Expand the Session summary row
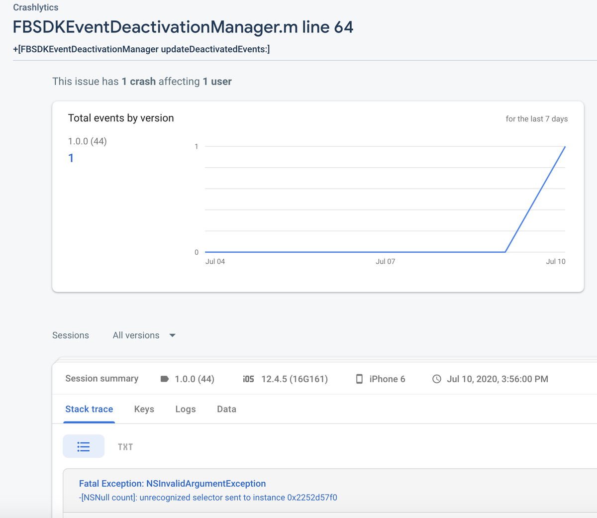Image resolution: width=597 pixels, height=518 pixels. pyautogui.click(x=101, y=379)
